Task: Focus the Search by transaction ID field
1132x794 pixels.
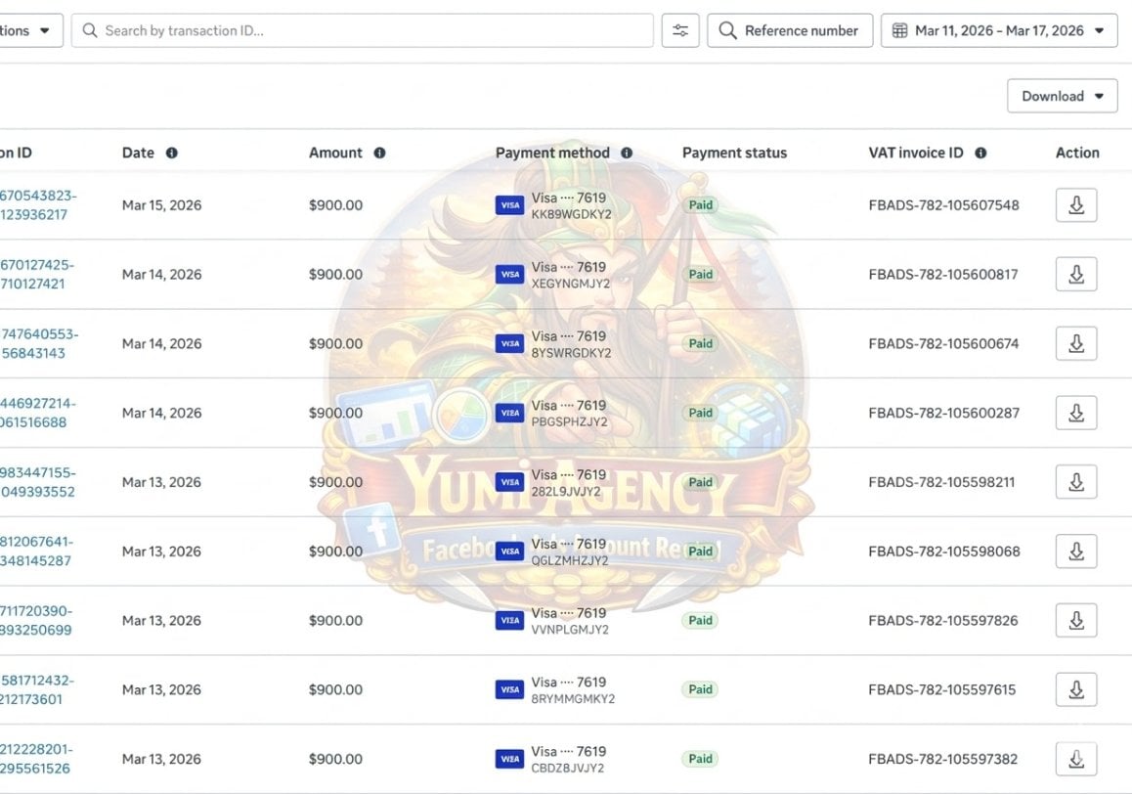Action: 363,30
